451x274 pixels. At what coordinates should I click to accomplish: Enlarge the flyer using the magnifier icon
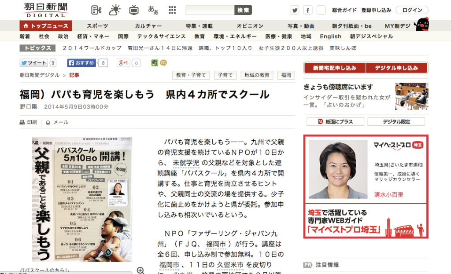[140, 271]
